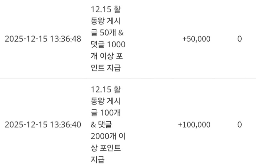
Task: Select the +50,000 points amount
Action: [x=196, y=39]
